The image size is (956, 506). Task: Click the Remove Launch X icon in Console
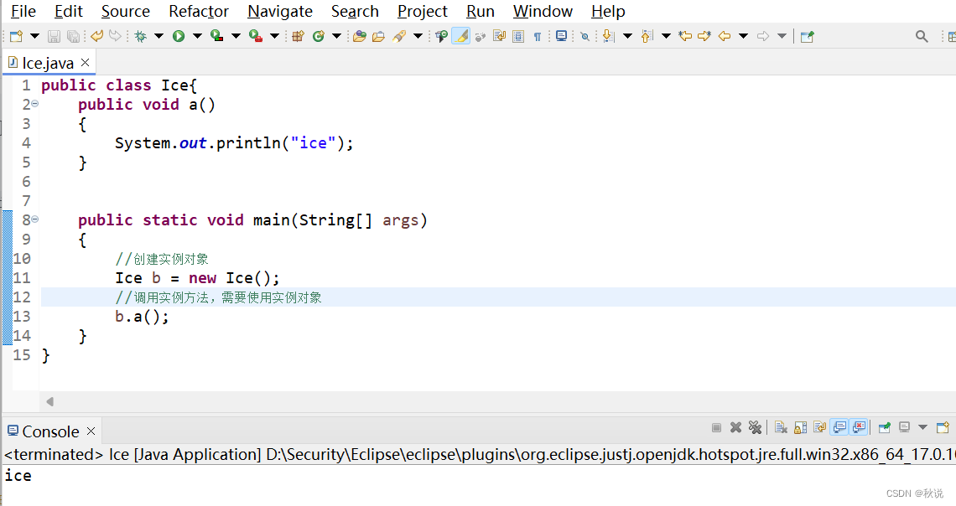[x=736, y=427]
